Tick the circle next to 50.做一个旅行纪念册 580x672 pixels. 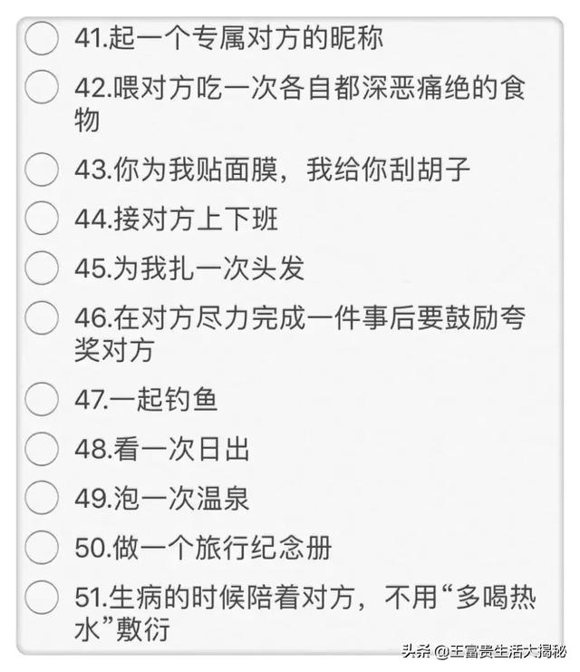[42, 547]
